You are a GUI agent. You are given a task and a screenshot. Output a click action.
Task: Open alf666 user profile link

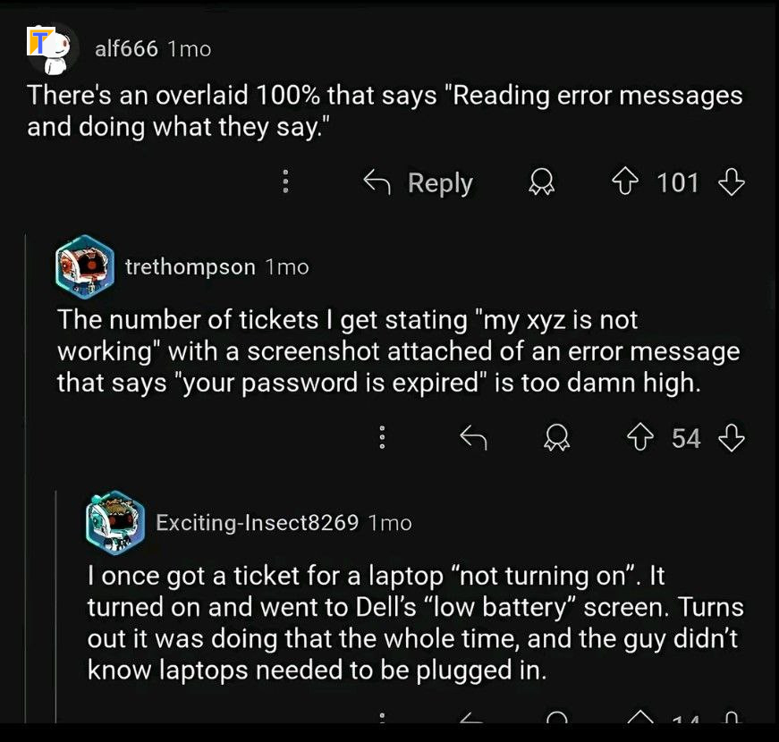126,48
